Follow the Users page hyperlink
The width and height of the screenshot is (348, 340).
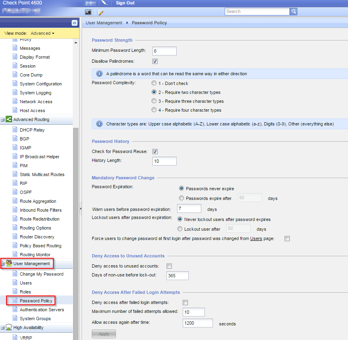[255, 238]
